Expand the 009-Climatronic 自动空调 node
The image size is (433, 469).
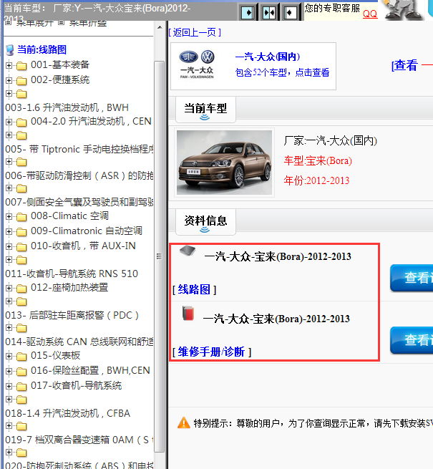coord(9,231)
